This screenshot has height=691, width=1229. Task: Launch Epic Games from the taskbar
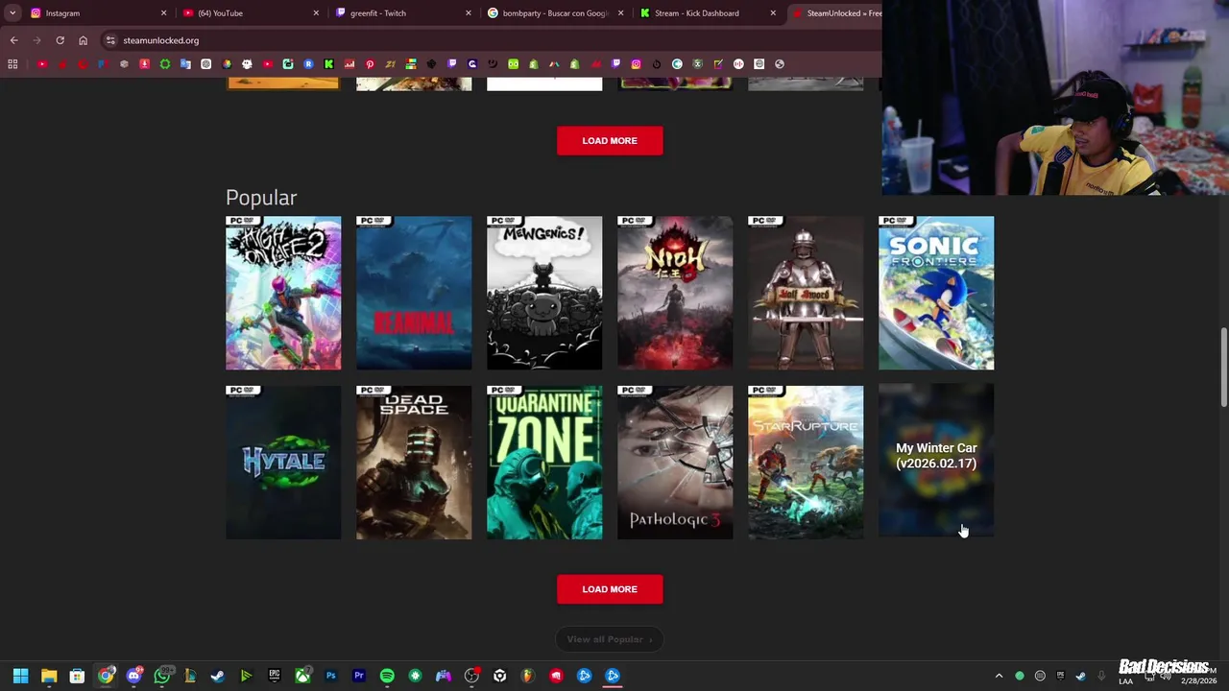pyautogui.click(x=275, y=676)
